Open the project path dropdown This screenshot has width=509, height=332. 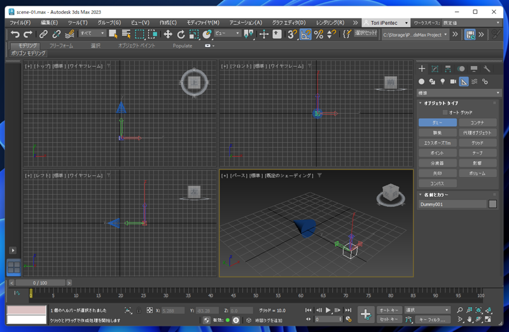[x=415, y=34]
